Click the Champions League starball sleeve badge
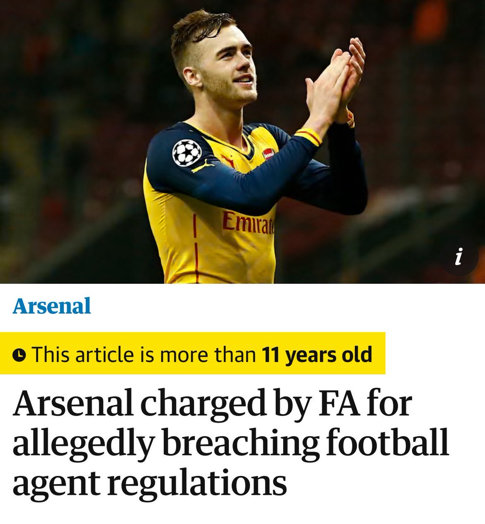485x524 pixels. click(187, 153)
